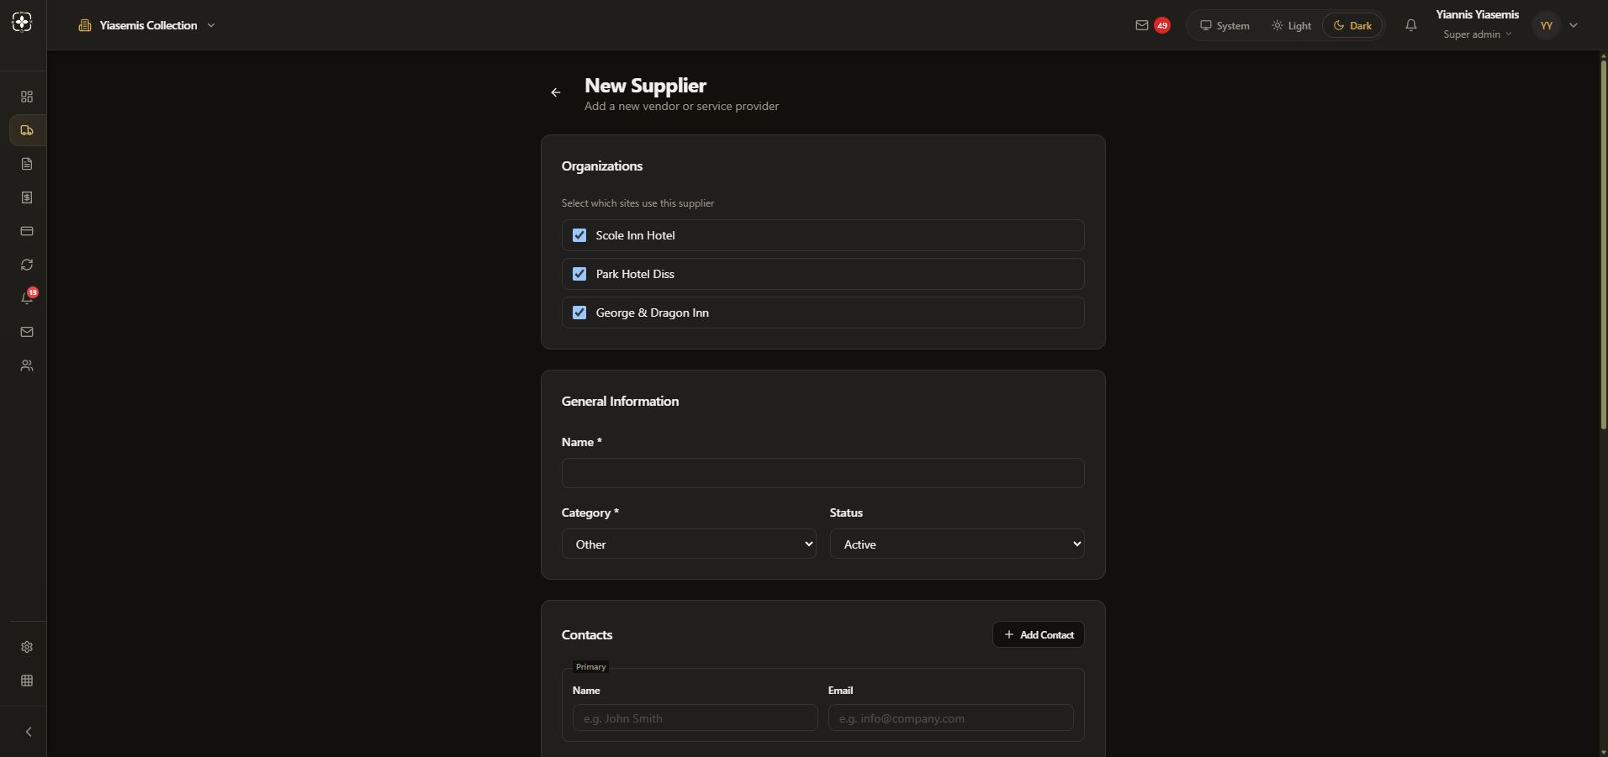Click the Park Hotel Diss label
Image resolution: width=1608 pixels, height=757 pixels.
pos(635,274)
